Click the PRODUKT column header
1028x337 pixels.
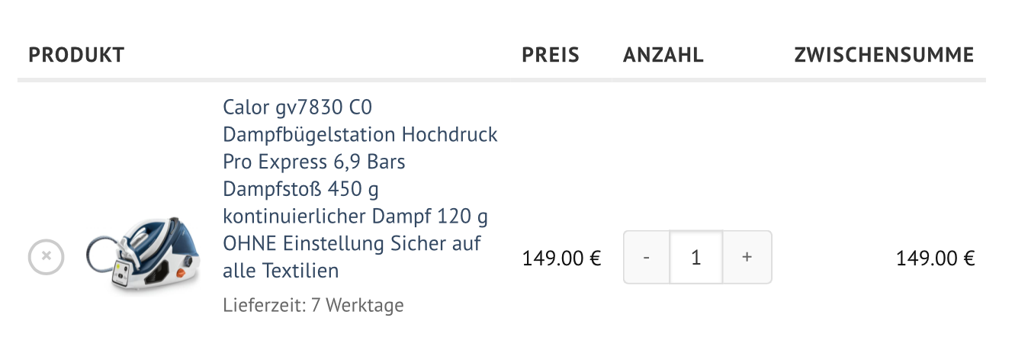(x=76, y=55)
